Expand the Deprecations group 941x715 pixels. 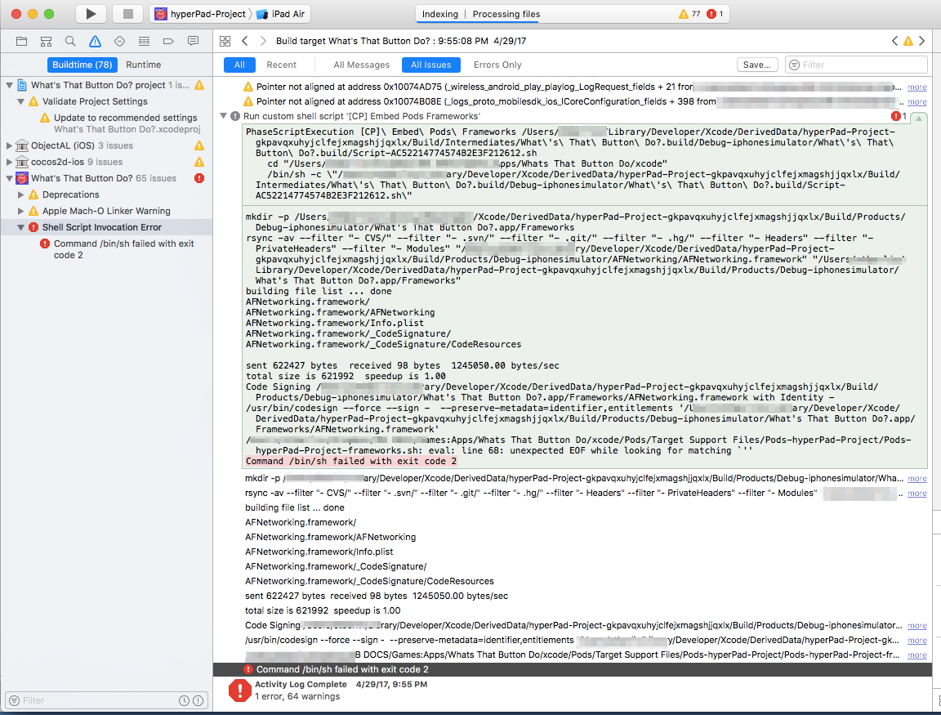(x=21, y=194)
